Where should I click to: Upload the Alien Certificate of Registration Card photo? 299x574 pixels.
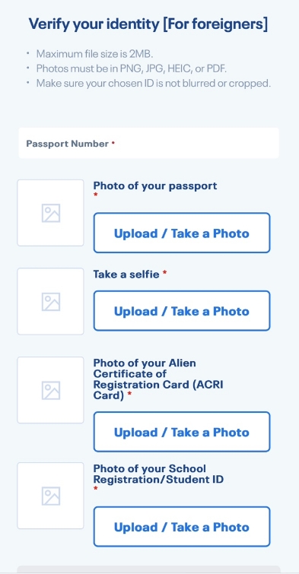tap(182, 432)
